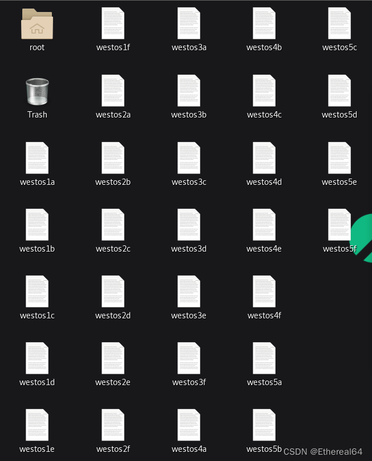Select the westos4b file icon
The image size is (372, 461).
click(264, 23)
